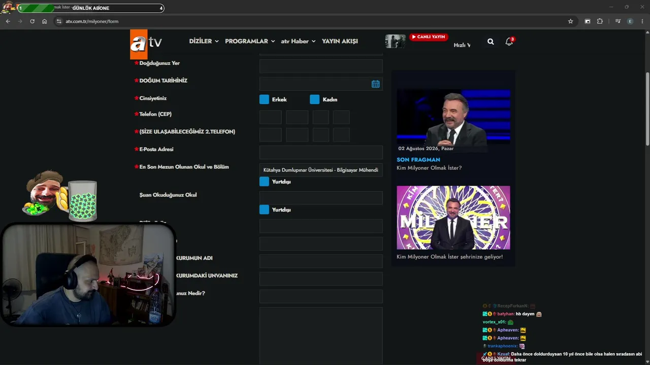
Task: Tick Yurtdışı under Şuan Okuduğunuz Okul
Action: [264, 209]
